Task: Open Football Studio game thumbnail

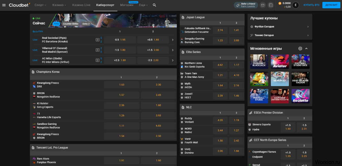Action: (259, 96)
